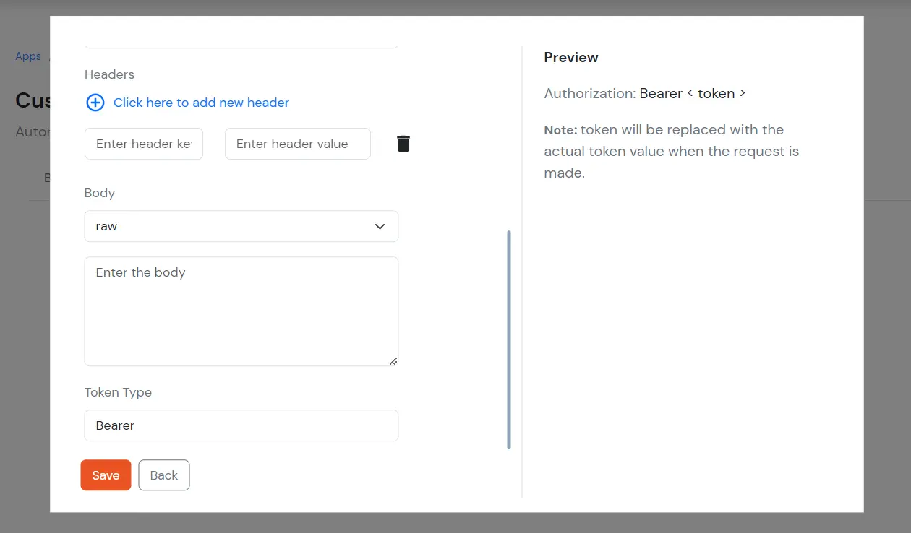Click the trash icon beside header value
This screenshot has height=533, width=911.
403,143
